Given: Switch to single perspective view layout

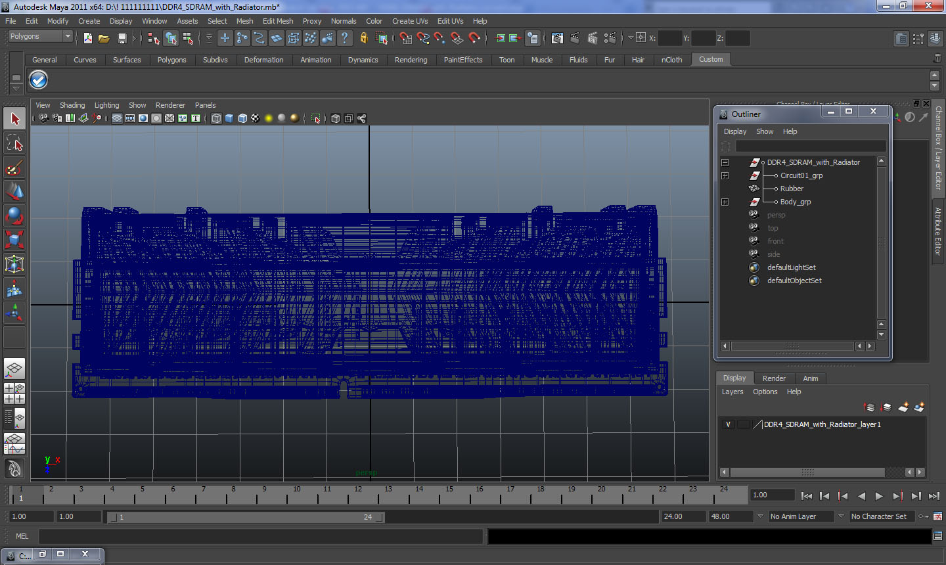Looking at the screenshot, I should 14,369.
